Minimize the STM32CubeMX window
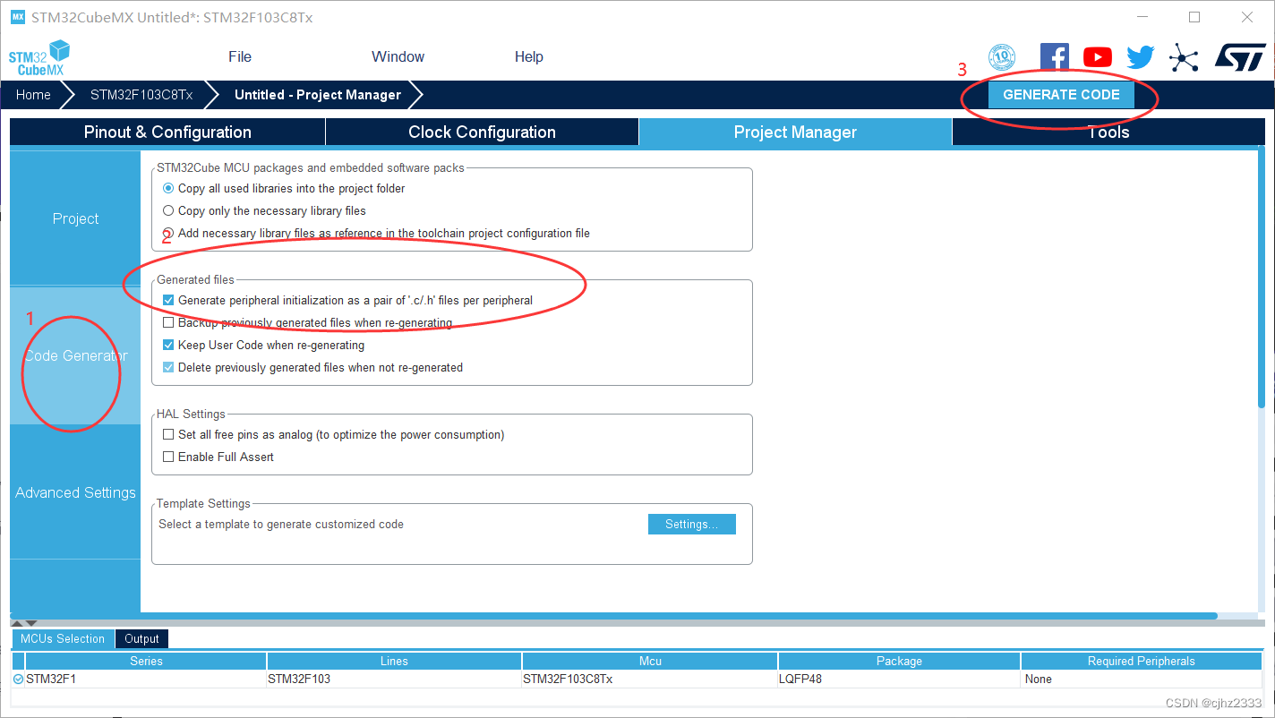Image resolution: width=1275 pixels, height=718 pixels. 1141,17
